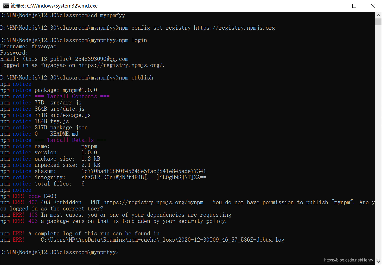Click the 'src/date.js' file entry
Screen dimensions: 382x265
point(67,109)
